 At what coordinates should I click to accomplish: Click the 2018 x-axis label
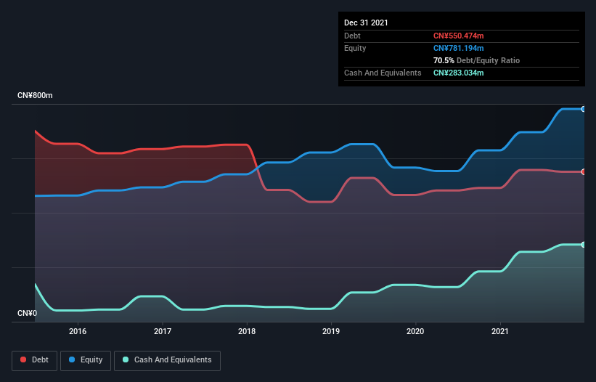[x=247, y=331]
